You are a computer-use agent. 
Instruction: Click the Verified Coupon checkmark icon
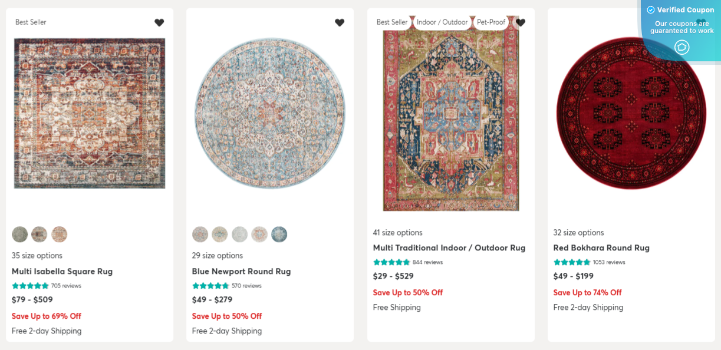pyautogui.click(x=651, y=9)
